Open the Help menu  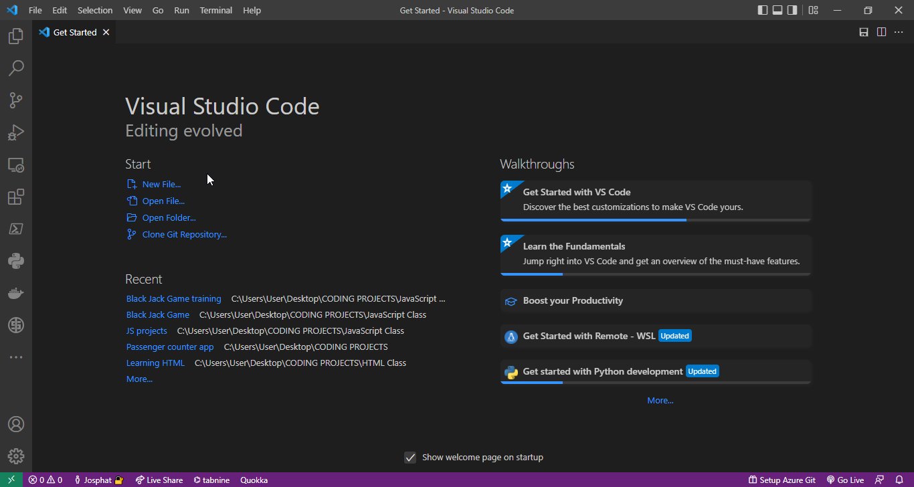(252, 10)
